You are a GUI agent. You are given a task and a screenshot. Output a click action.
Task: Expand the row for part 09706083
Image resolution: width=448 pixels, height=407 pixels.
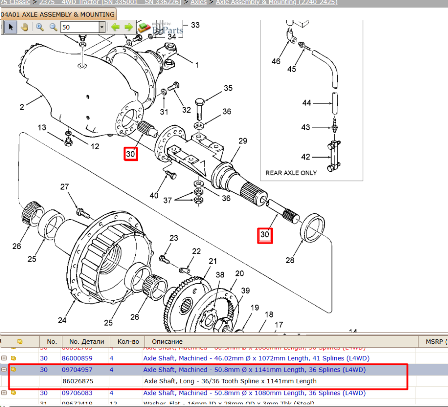click(x=4, y=393)
